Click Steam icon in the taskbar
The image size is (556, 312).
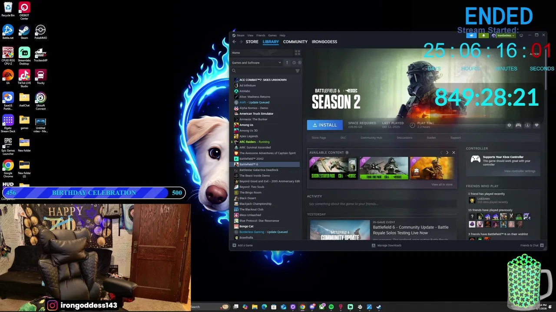pos(379,307)
